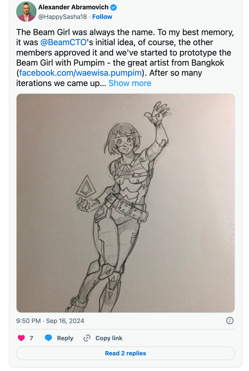Click the Copy link label
This screenshot has width=249, height=371.
click(109, 338)
